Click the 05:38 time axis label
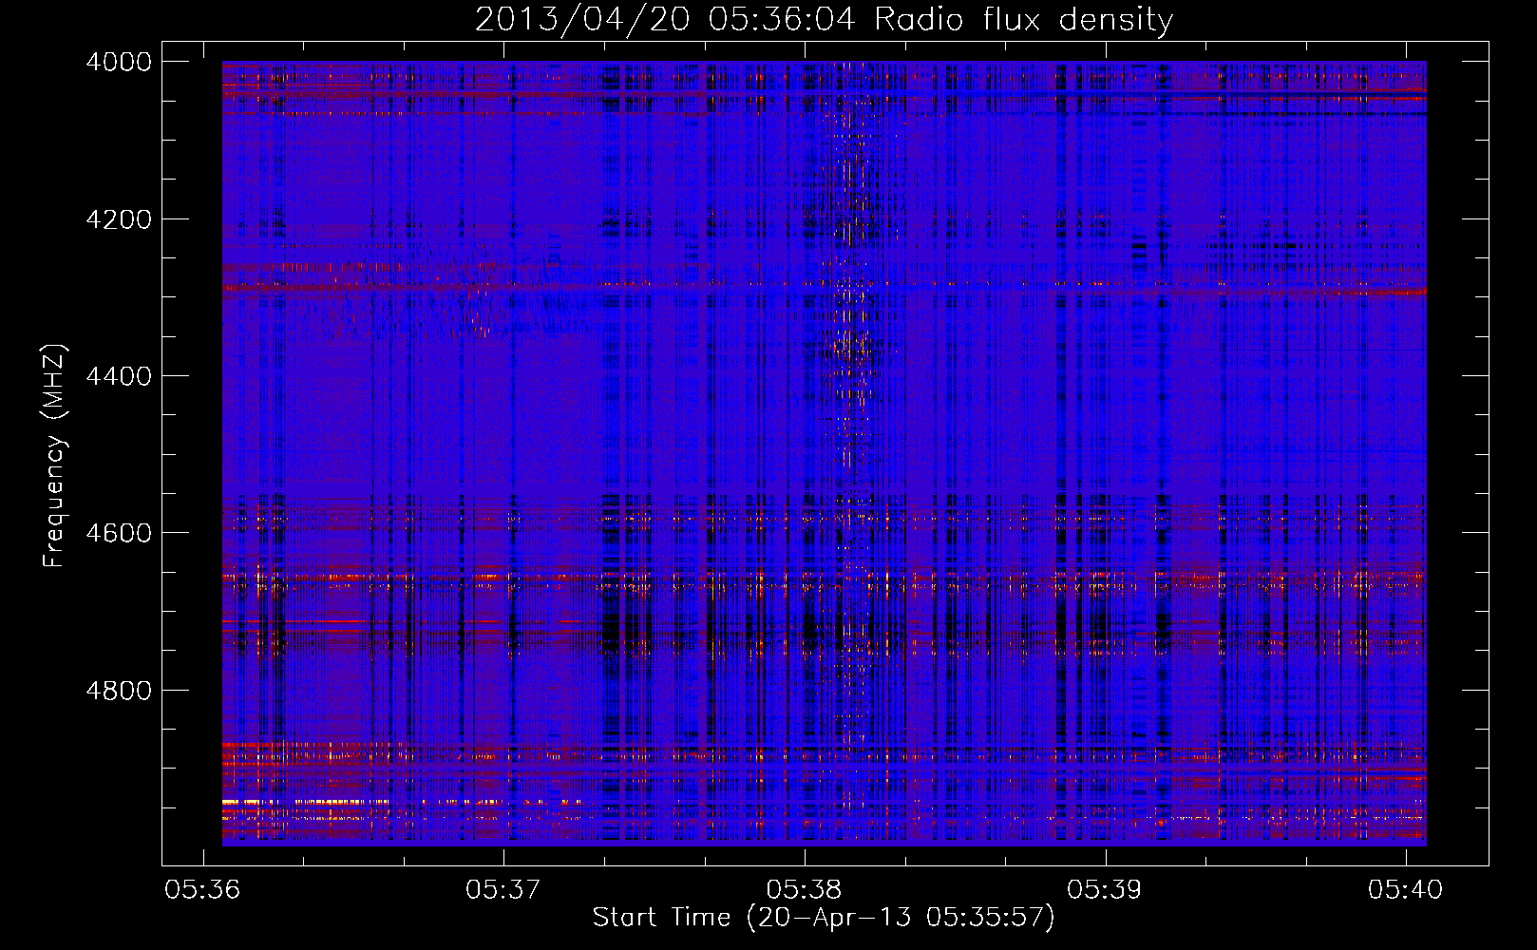This screenshot has width=1537, height=950. (804, 890)
